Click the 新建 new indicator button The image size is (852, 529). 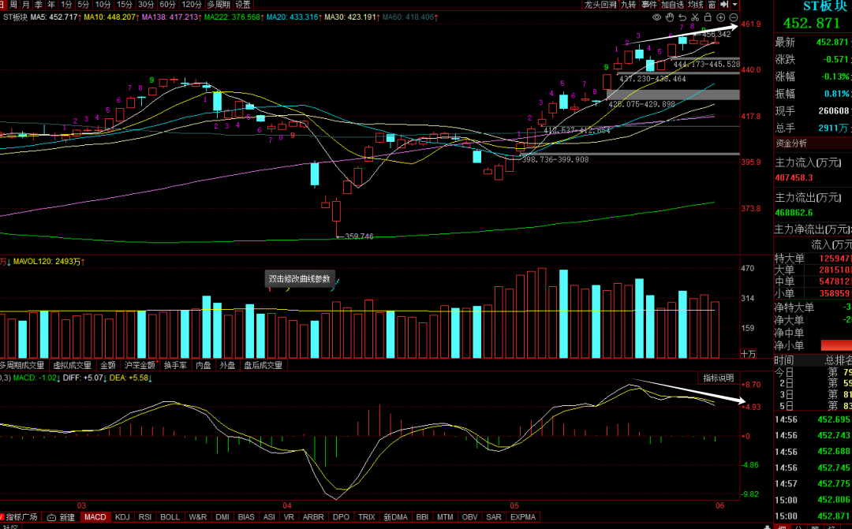point(62,517)
